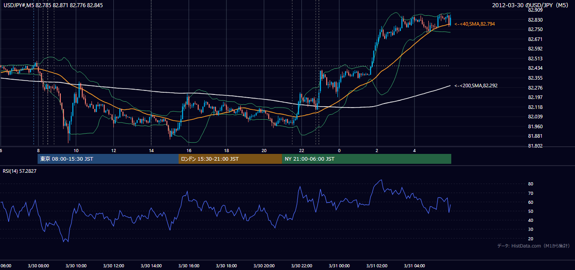Click price axis value 82.197
Image resolution: width=575 pixels, height=270 pixels.
(x=535, y=97)
